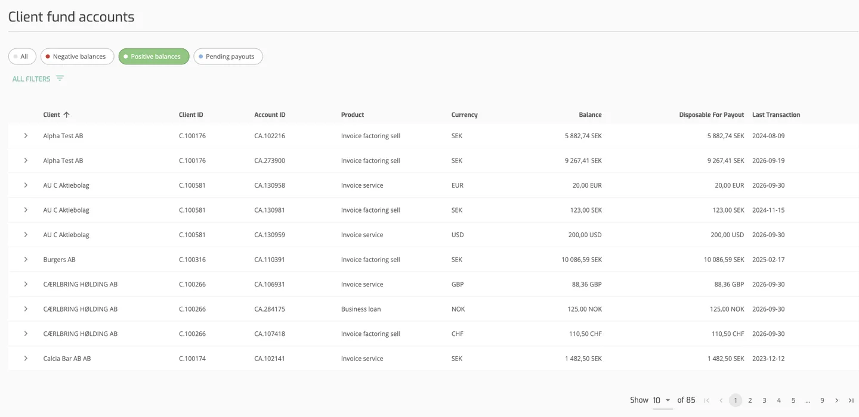Screen dimensions: 859x417
Task: Expand row for account CA.107418
Action: pos(26,334)
